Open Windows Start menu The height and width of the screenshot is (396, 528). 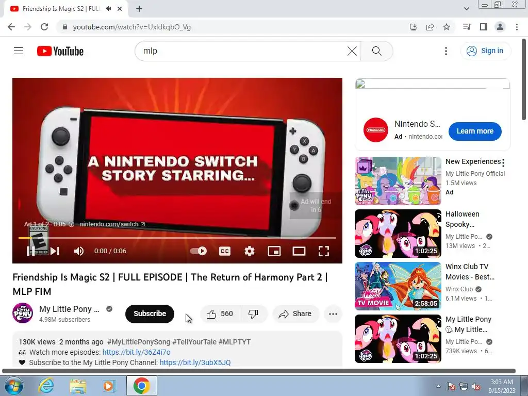tap(14, 386)
